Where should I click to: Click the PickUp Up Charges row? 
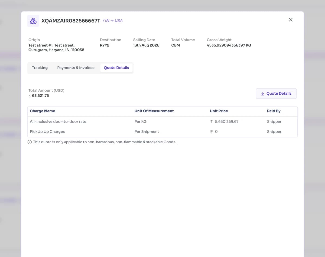pyautogui.click(x=162, y=132)
